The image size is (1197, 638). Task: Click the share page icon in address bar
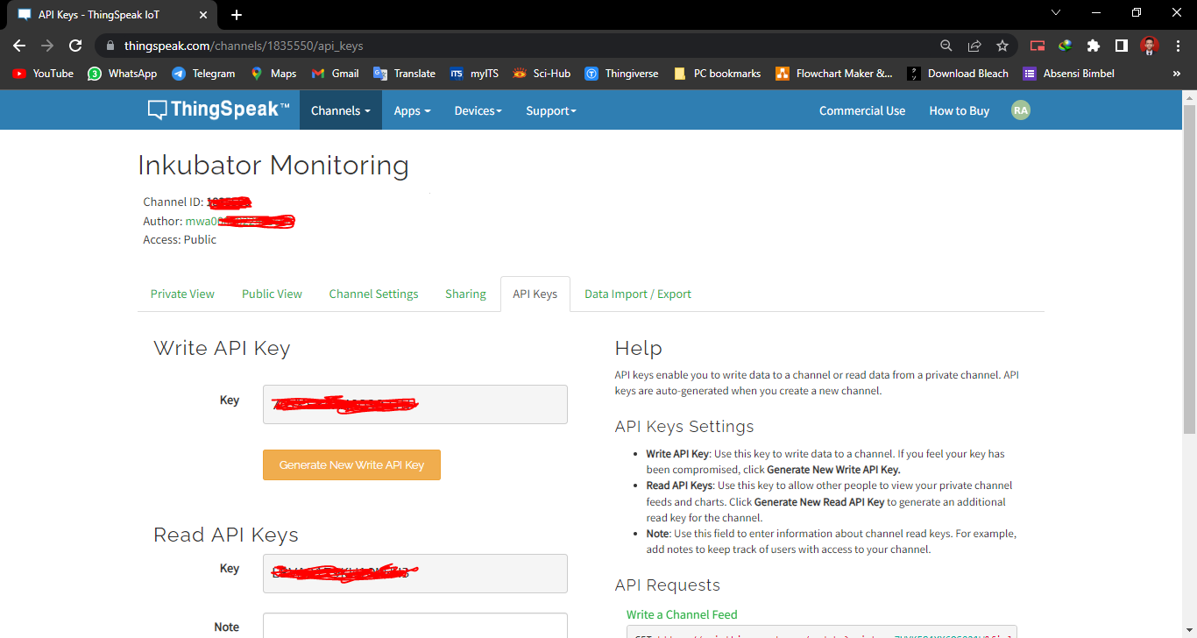pos(974,46)
